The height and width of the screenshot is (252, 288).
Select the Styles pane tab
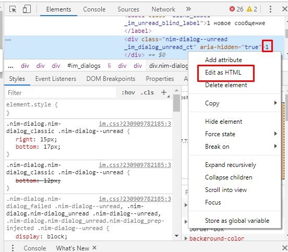[x=17, y=79]
